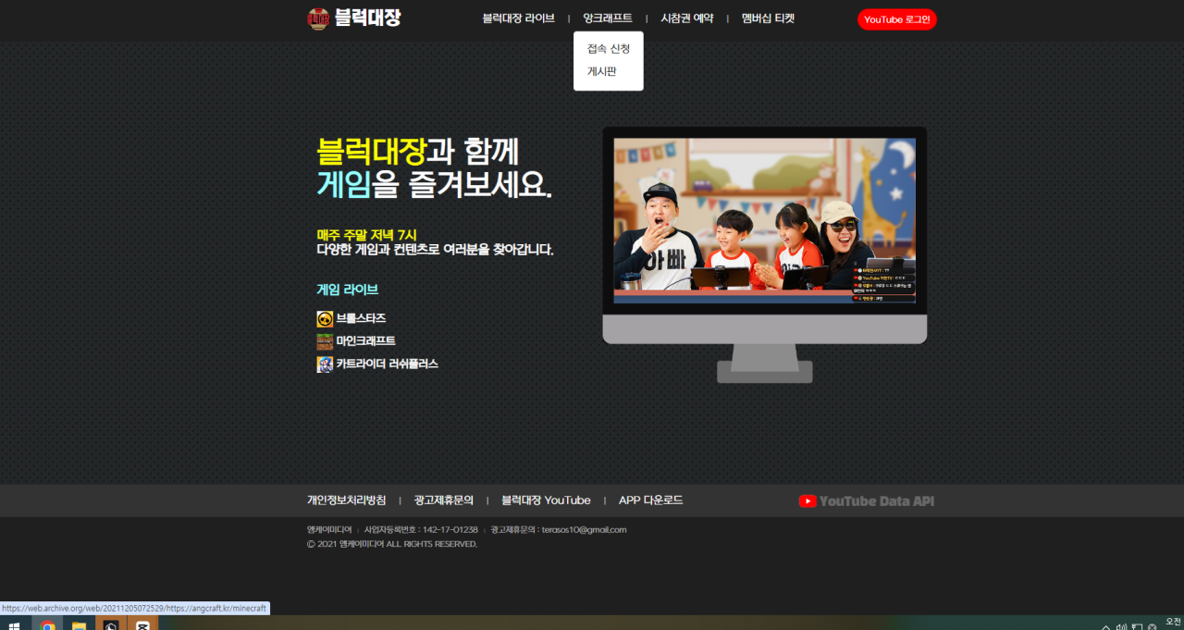Open File Explorer from the taskbar

[79, 625]
